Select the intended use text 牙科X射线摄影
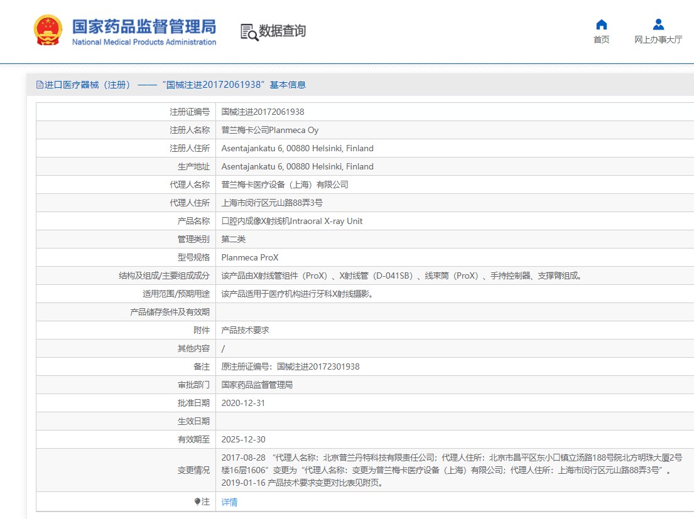694x519 pixels. click(x=297, y=294)
